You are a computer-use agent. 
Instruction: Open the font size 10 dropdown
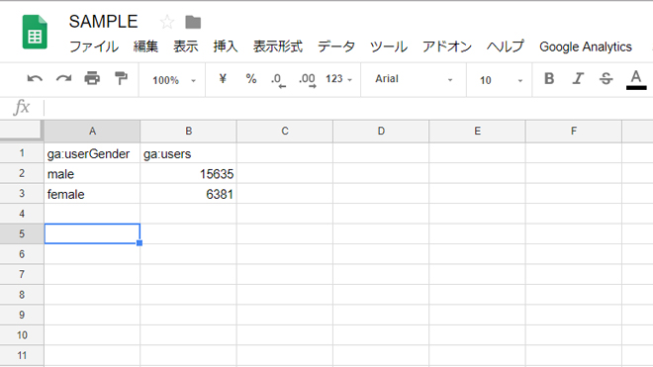coord(501,80)
